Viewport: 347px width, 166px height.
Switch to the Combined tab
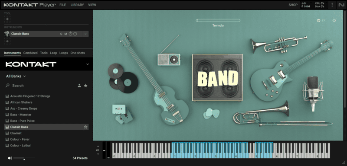(30, 53)
